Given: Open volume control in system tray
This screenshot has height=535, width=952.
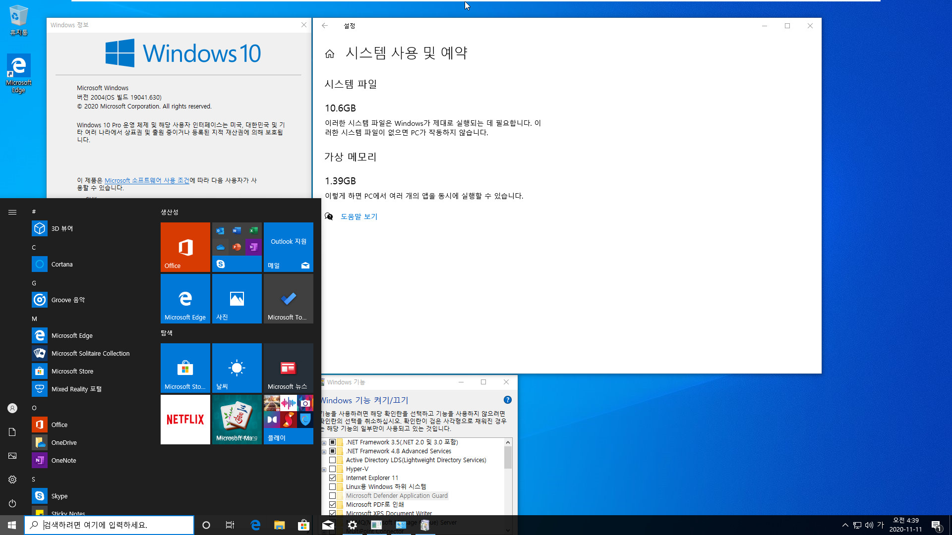Looking at the screenshot, I should tap(869, 525).
